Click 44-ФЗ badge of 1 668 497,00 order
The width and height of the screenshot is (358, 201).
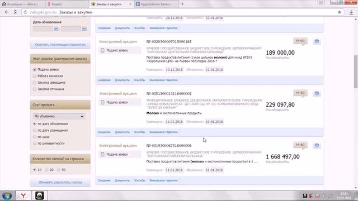click(300, 145)
